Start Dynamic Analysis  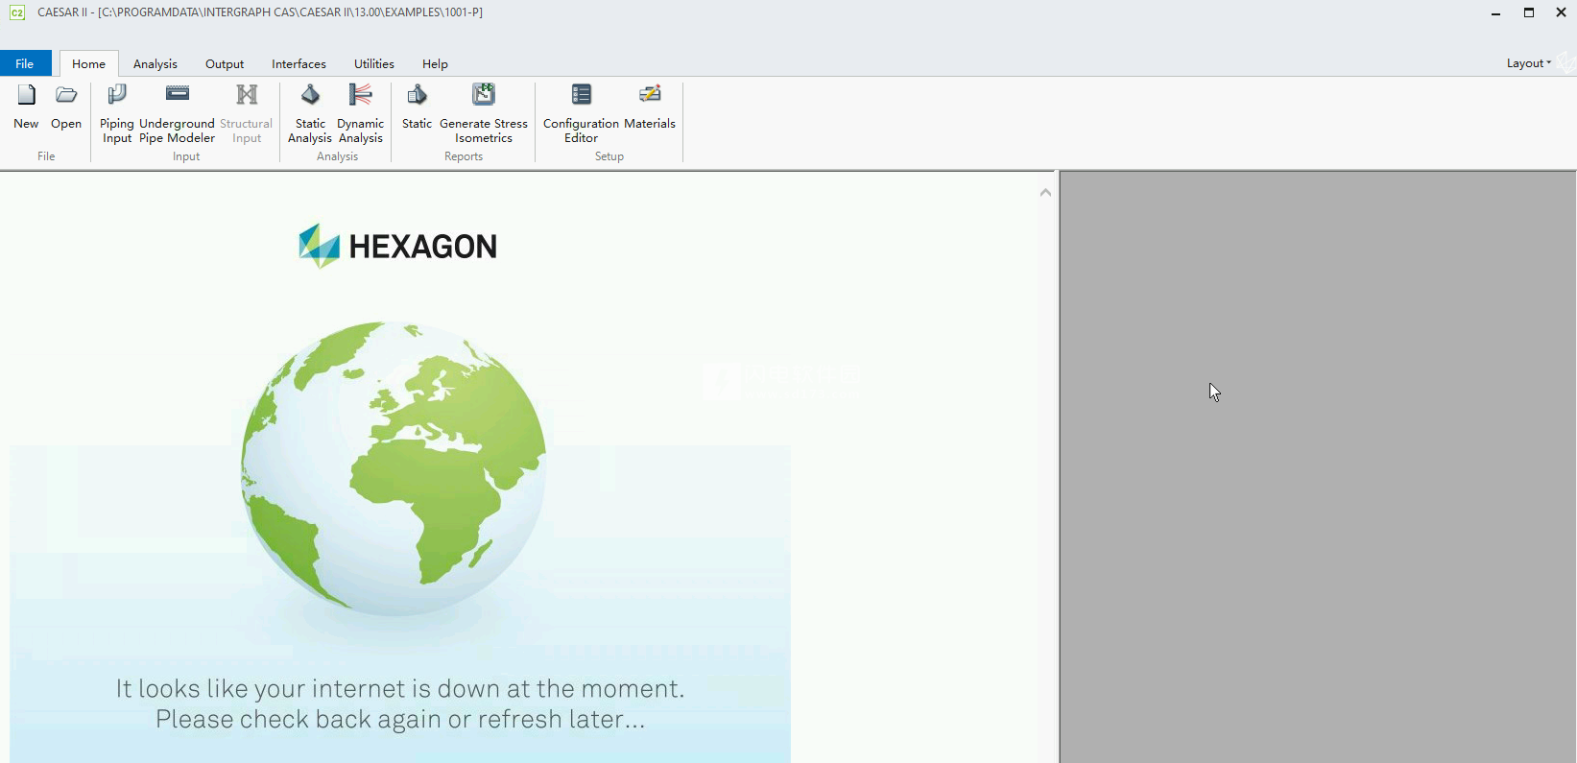(x=361, y=113)
